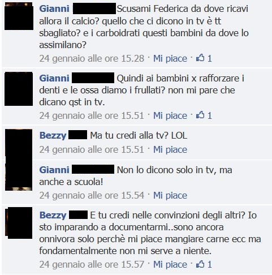
Task: Like Bezzy's "LOL" comment via Mi piace
Action: tap(170, 149)
